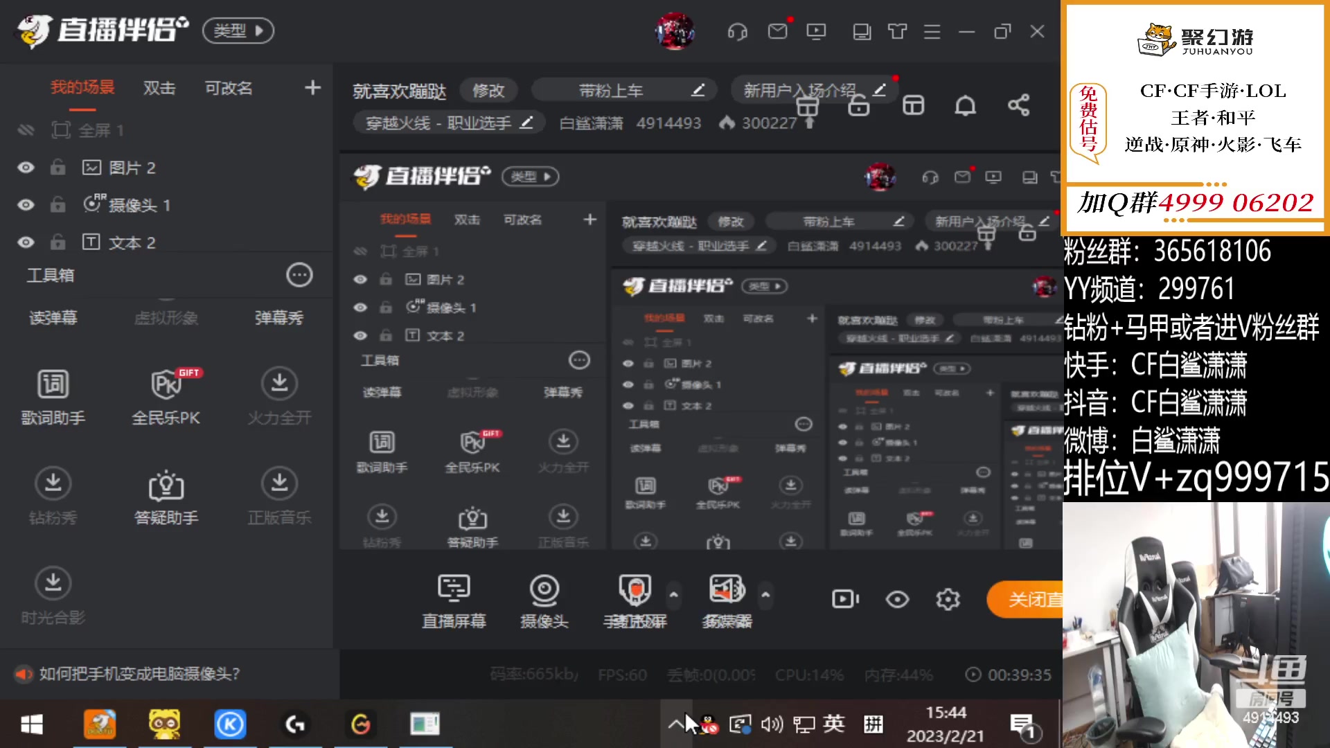Image resolution: width=1330 pixels, height=748 pixels.
Task: Expand toolbox options with ellipsis icon
Action: point(299,275)
